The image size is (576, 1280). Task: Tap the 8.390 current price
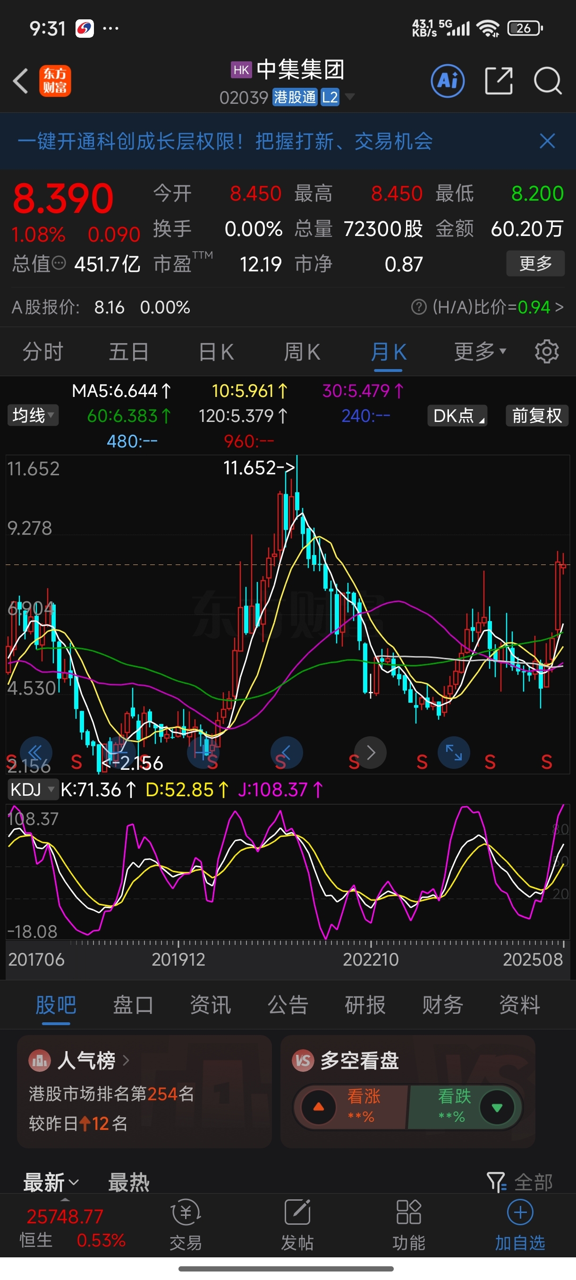pos(63,198)
